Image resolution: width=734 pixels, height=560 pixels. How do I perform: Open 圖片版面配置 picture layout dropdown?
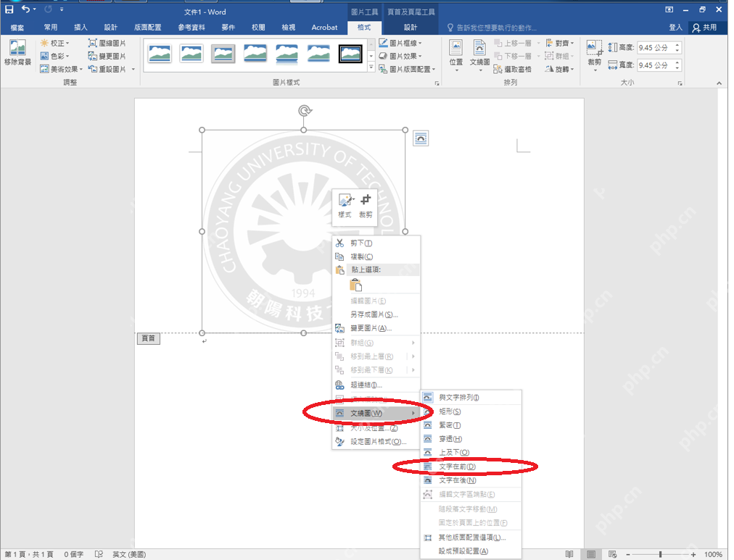[x=408, y=69]
